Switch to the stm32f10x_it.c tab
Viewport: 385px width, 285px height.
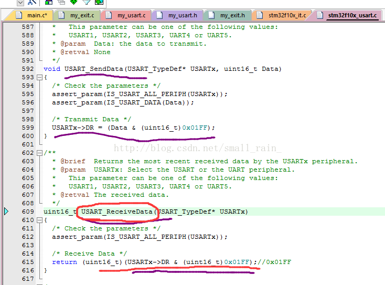287,15
